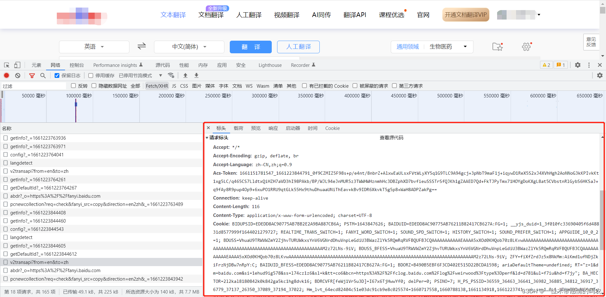Click 开通文档翻译VIP button
The image size is (606, 297).
click(466, 15)
